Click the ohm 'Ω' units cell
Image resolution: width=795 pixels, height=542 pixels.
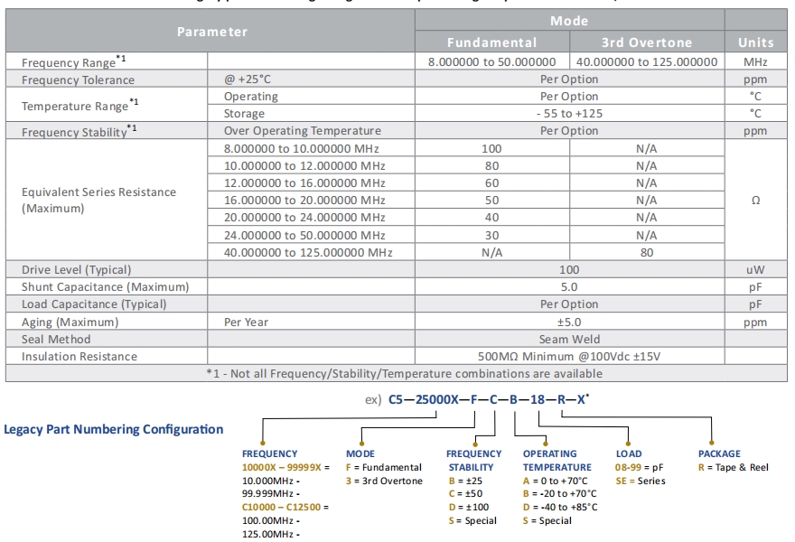755,201
